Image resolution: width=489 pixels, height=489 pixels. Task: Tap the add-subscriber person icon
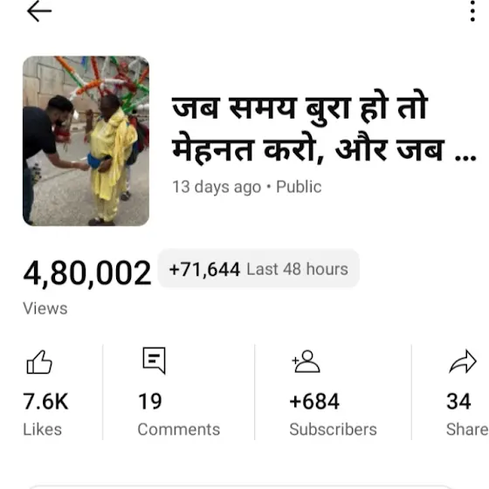[x=306, y=362]
